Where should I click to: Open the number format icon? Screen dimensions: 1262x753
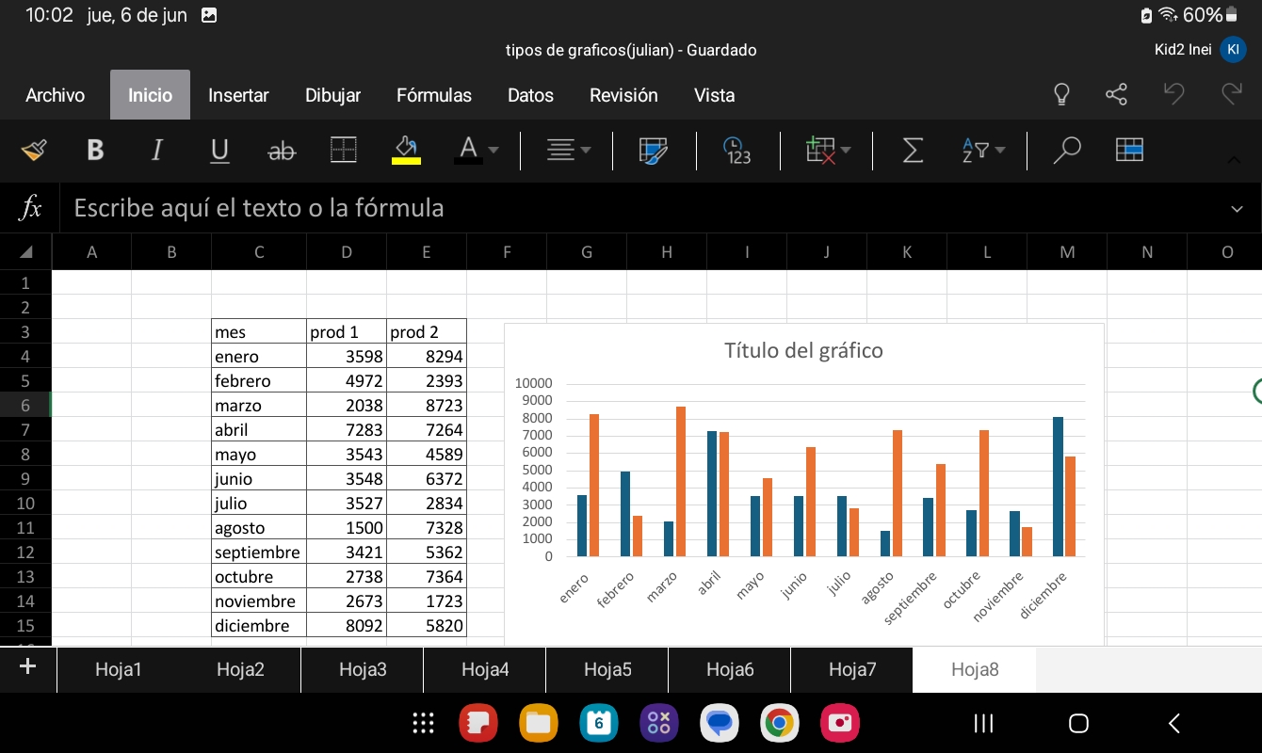[x=736, y=150]
